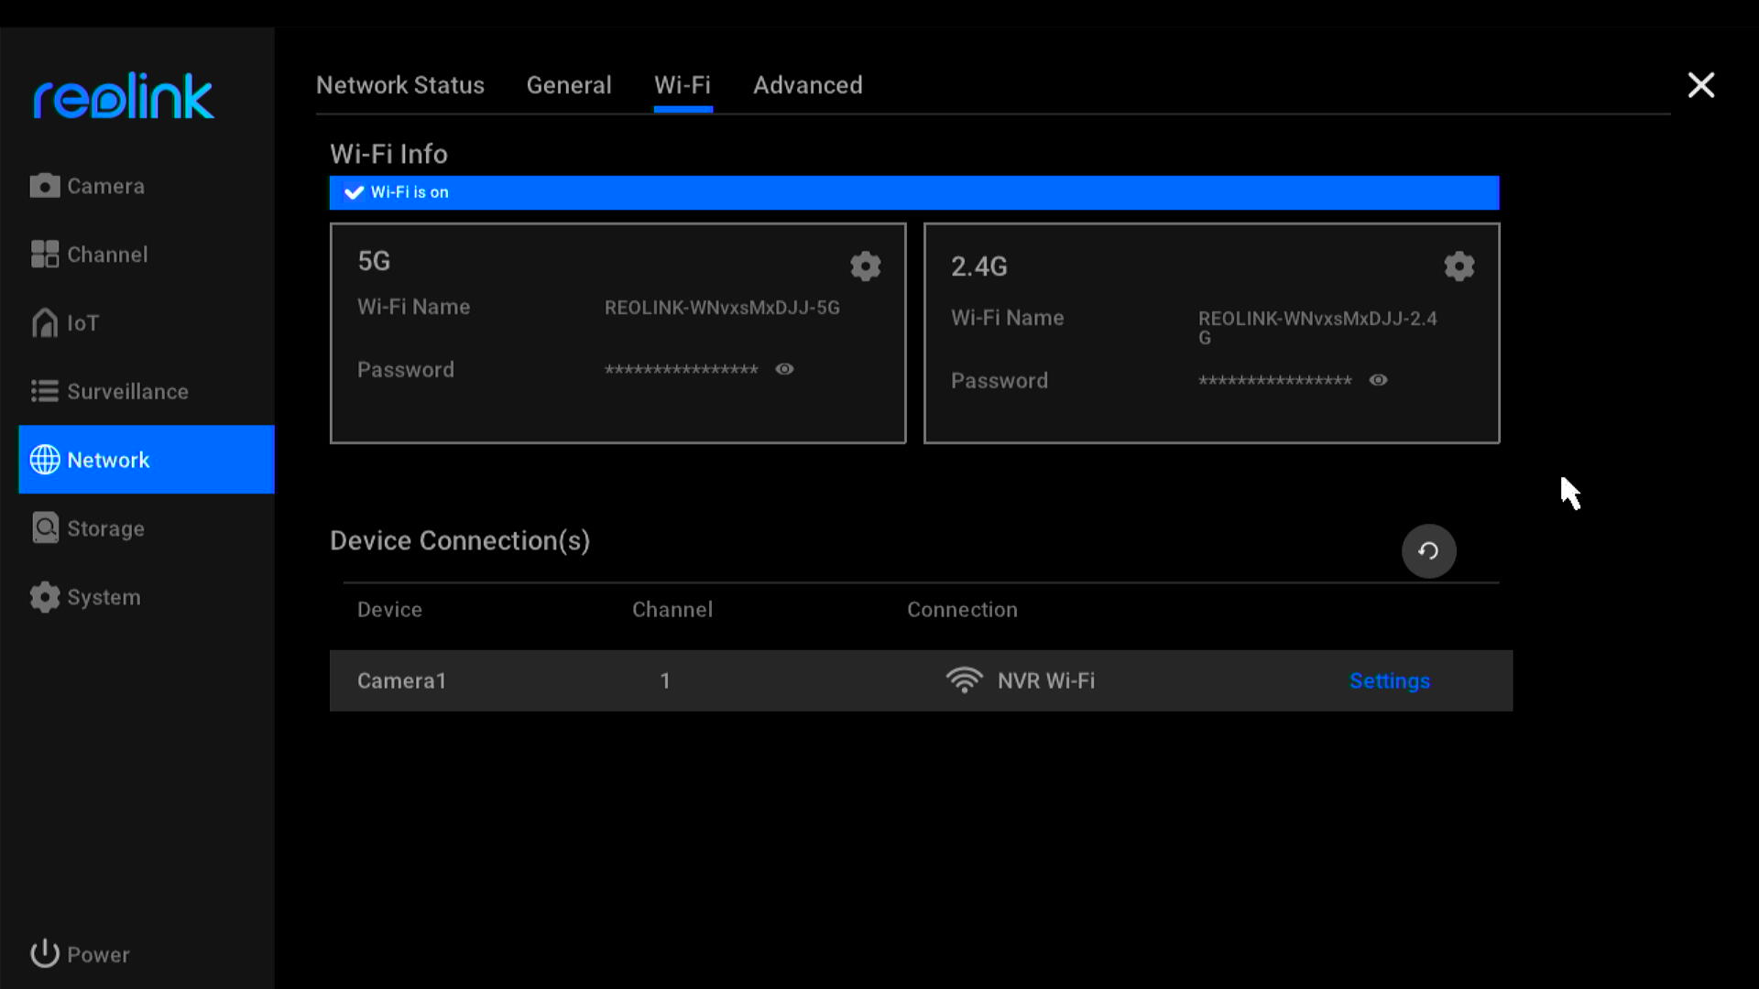This screenshot has height=989, width=1759.
Task: Show 5G Wi-Fi password
Action: [x=784, y=370]
